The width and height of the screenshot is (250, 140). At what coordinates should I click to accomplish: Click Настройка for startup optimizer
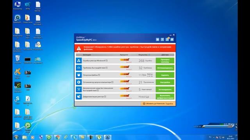[165, 82]
